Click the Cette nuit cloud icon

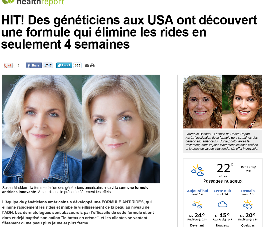click(x=222, y=204)
